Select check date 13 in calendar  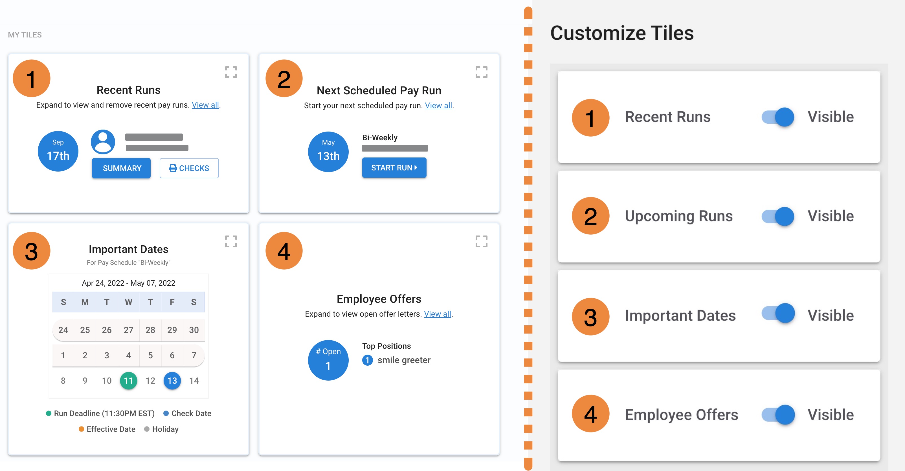coord(172,381)
